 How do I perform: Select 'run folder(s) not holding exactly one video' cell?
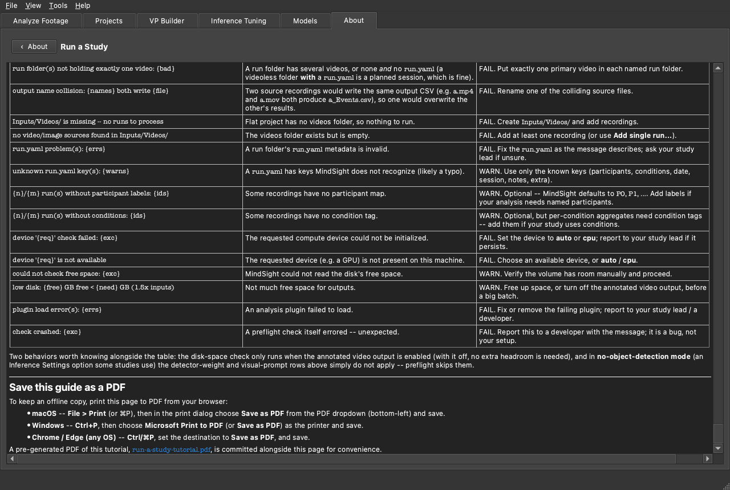click(x=126, y=73)
